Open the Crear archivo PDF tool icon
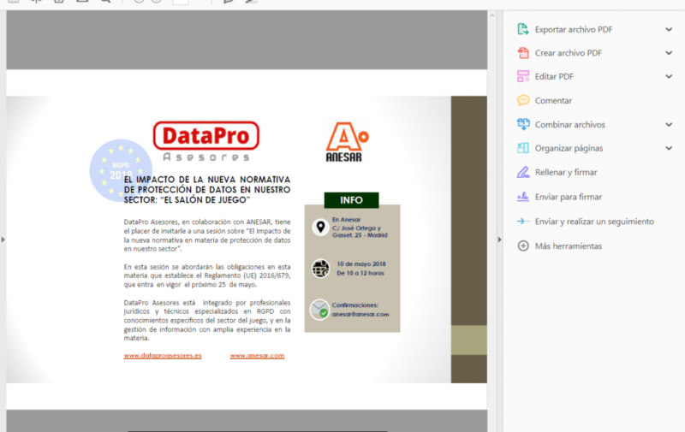Image resolution: width=685 pixels, height=432 pixels. pos(523,53)
